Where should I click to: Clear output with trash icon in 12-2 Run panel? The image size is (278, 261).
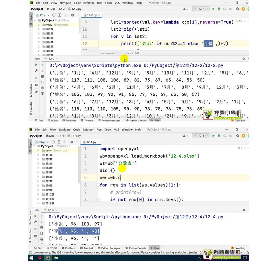43,93
